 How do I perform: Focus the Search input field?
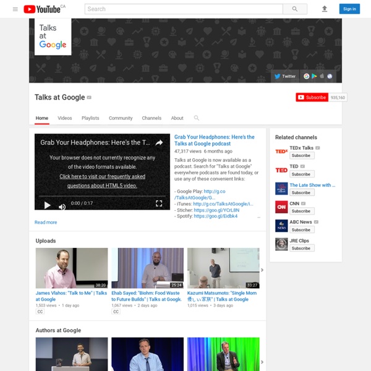click(184, 9)
